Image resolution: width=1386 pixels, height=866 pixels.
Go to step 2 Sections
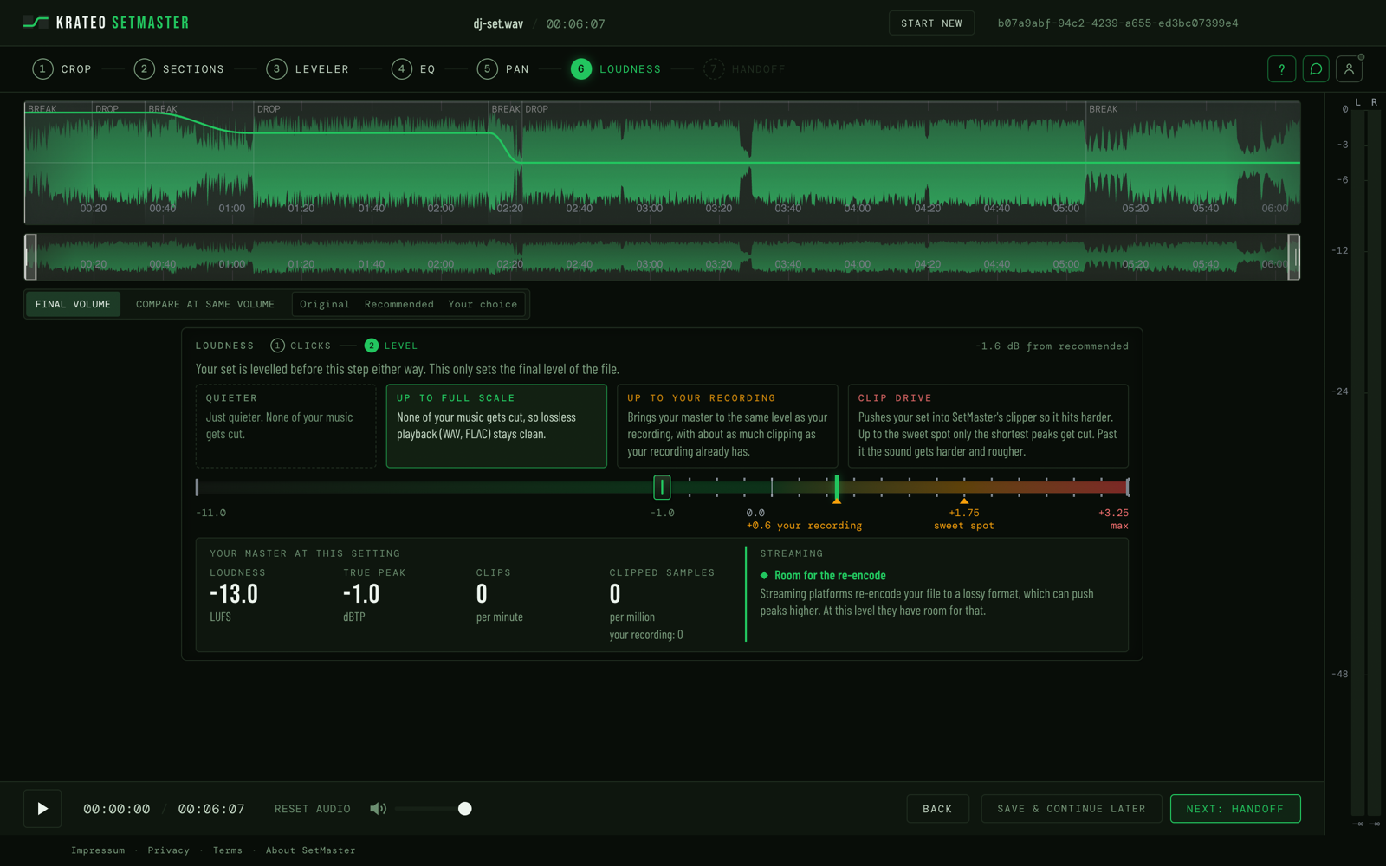pos(178,69)
